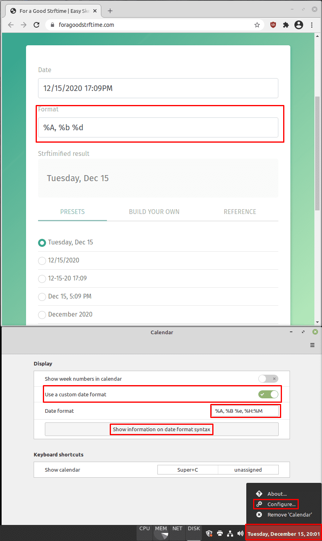Click Show information on date format syntax
The height and width of the screenshot is (541, 322).
coord(161,429)
